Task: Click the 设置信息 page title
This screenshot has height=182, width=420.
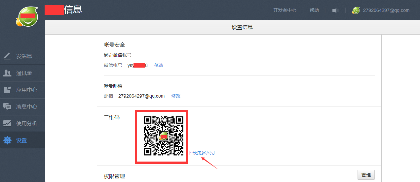Action: click(x=242, y=27)
